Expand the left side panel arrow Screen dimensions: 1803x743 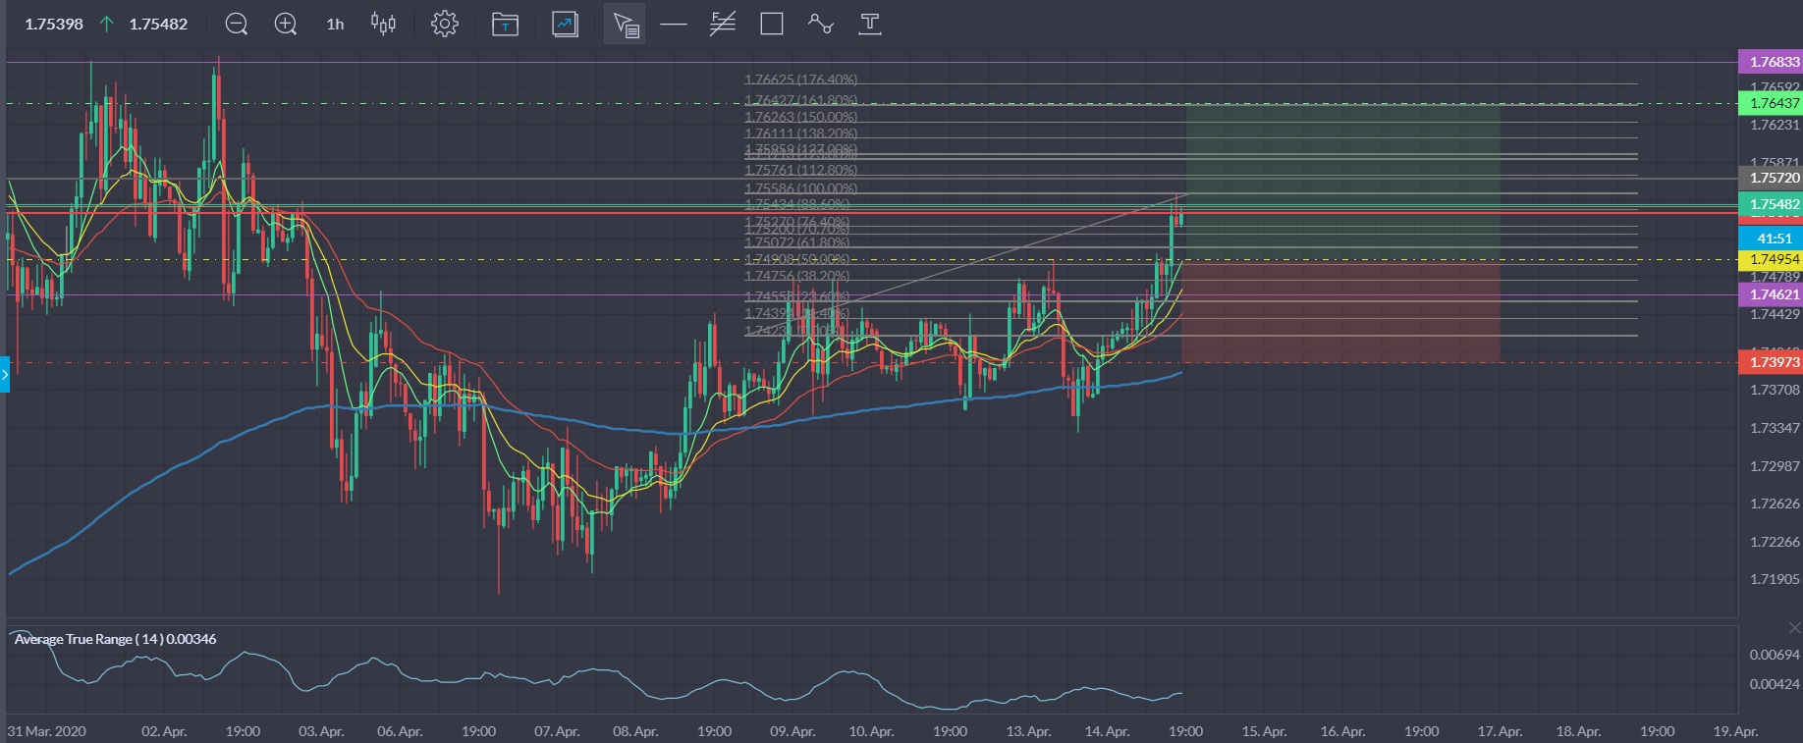(x=5, y=375)
